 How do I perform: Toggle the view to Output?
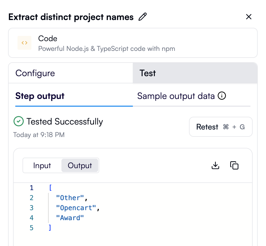pyautogui.click(x=80, y=166)
